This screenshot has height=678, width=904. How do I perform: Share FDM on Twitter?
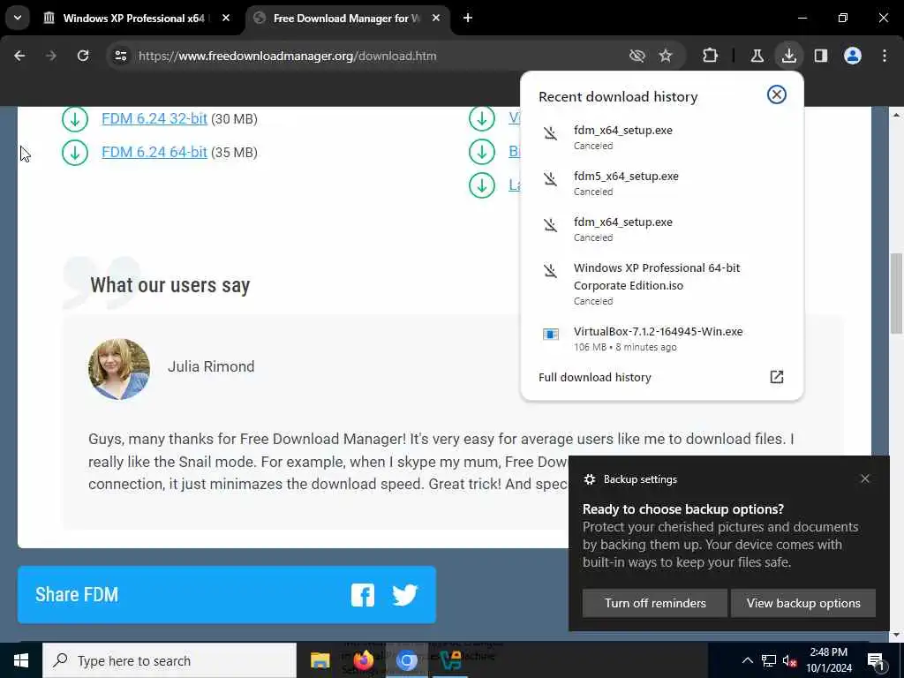click(404, 595)
